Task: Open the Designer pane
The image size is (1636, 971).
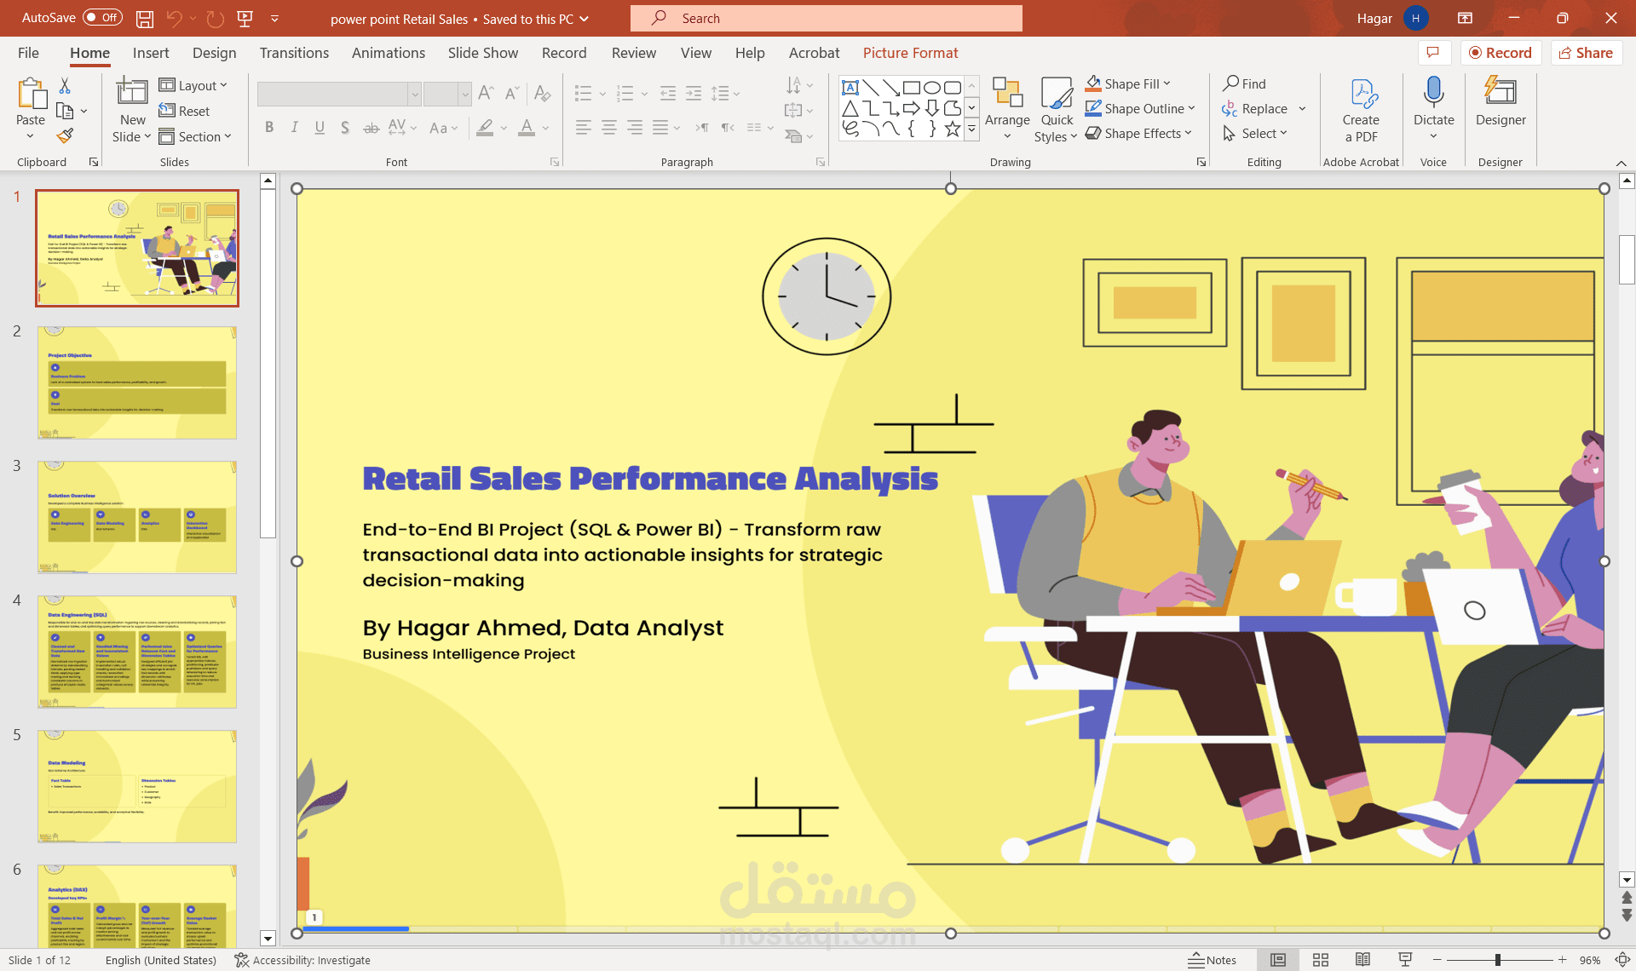Action: (x=1500, y=102)
